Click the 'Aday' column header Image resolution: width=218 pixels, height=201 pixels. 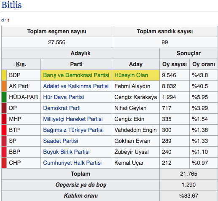[136, 64]
